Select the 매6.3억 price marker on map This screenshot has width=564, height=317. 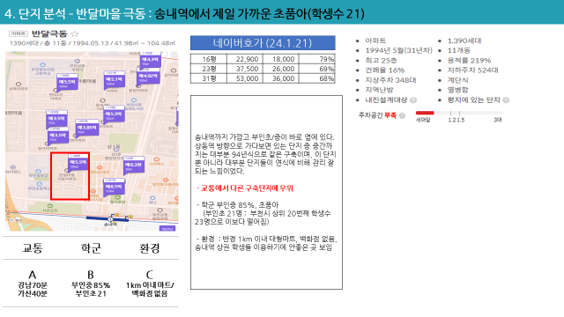[x=134, y=165]
